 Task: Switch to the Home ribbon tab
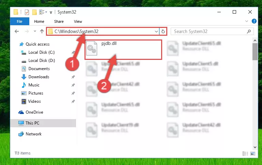coord(39,21)
